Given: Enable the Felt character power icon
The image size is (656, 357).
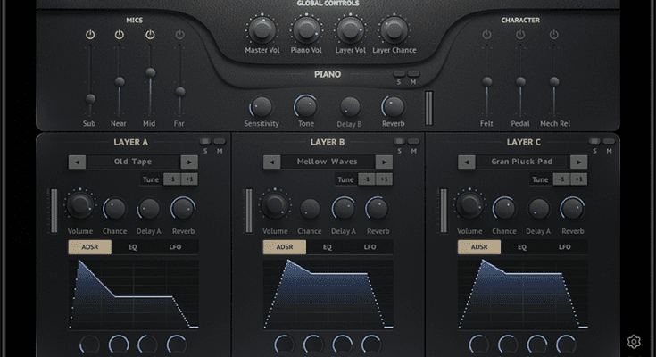Looking at the screenshot, I should point(486,36).
